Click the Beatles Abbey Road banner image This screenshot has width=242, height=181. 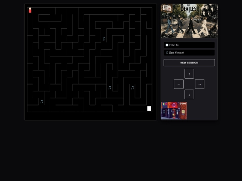tap(189, 21)
